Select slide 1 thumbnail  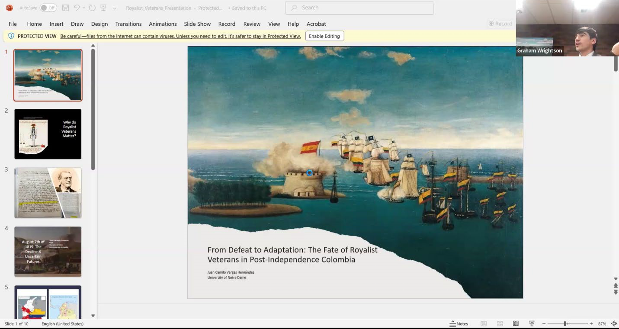(48, 75)
